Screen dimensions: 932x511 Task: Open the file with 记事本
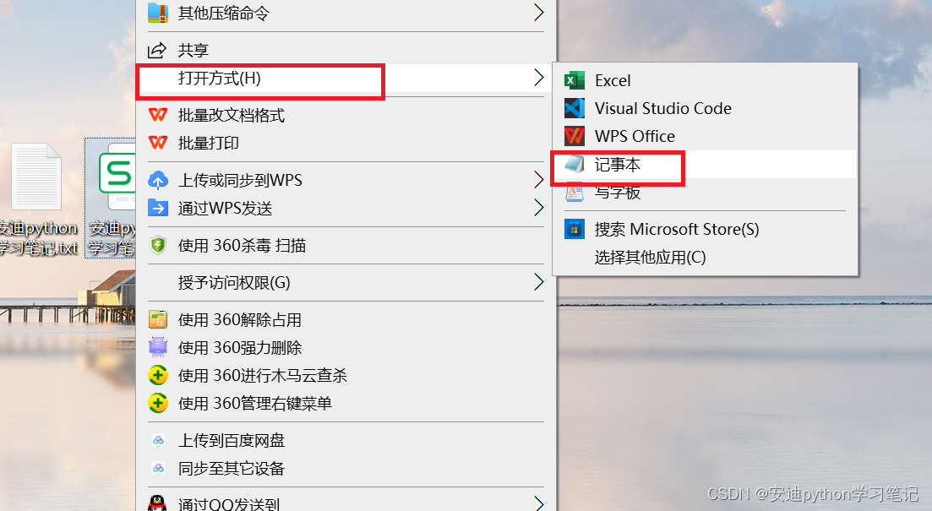705,164
